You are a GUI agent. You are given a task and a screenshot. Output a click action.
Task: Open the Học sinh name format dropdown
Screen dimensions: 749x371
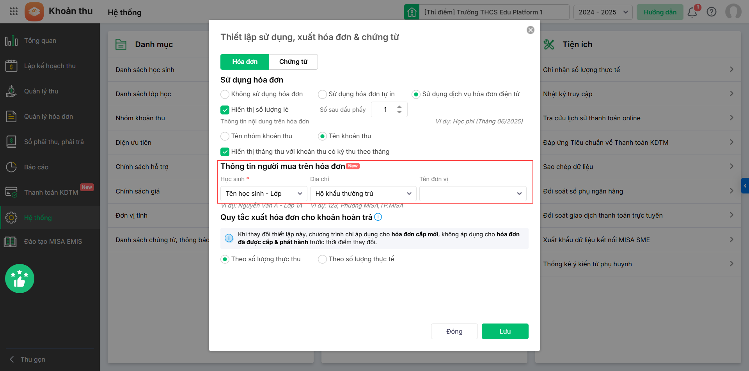coord(264,193)
